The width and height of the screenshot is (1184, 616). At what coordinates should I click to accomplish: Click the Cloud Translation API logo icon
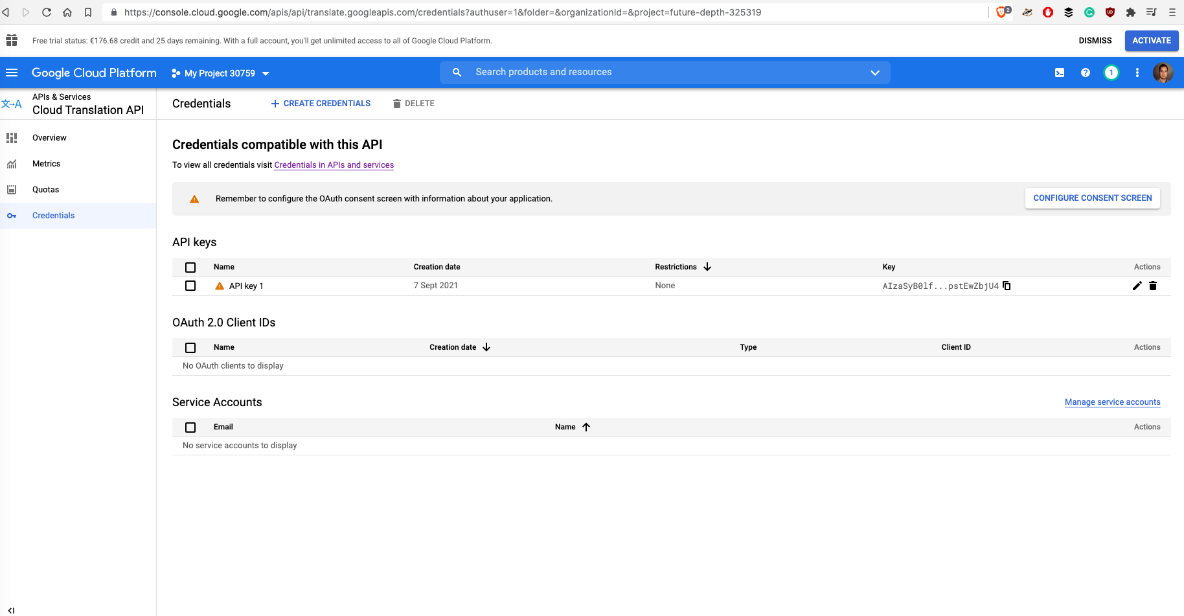[12, 104]
